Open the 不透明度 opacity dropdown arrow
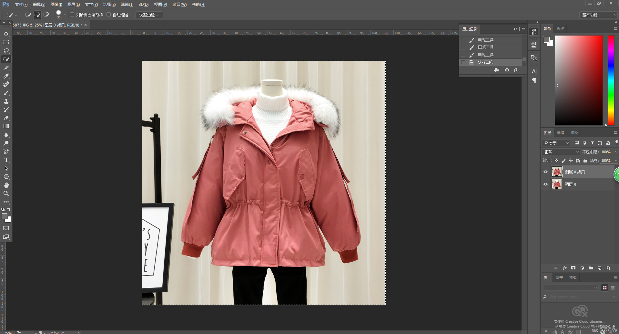This screenshot has width=619, height=334. click(x=616, y=152)
